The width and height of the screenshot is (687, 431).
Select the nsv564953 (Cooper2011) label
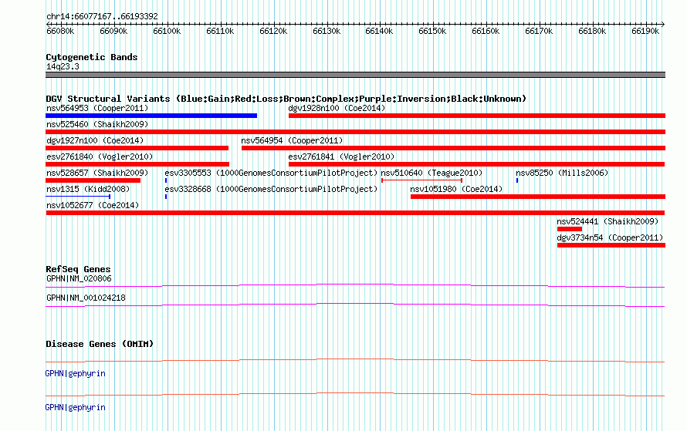tap(97, 108)
